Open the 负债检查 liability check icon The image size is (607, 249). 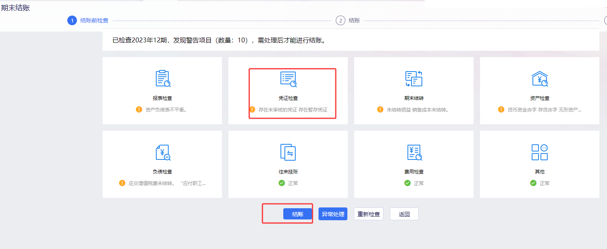tap(163, 152)
